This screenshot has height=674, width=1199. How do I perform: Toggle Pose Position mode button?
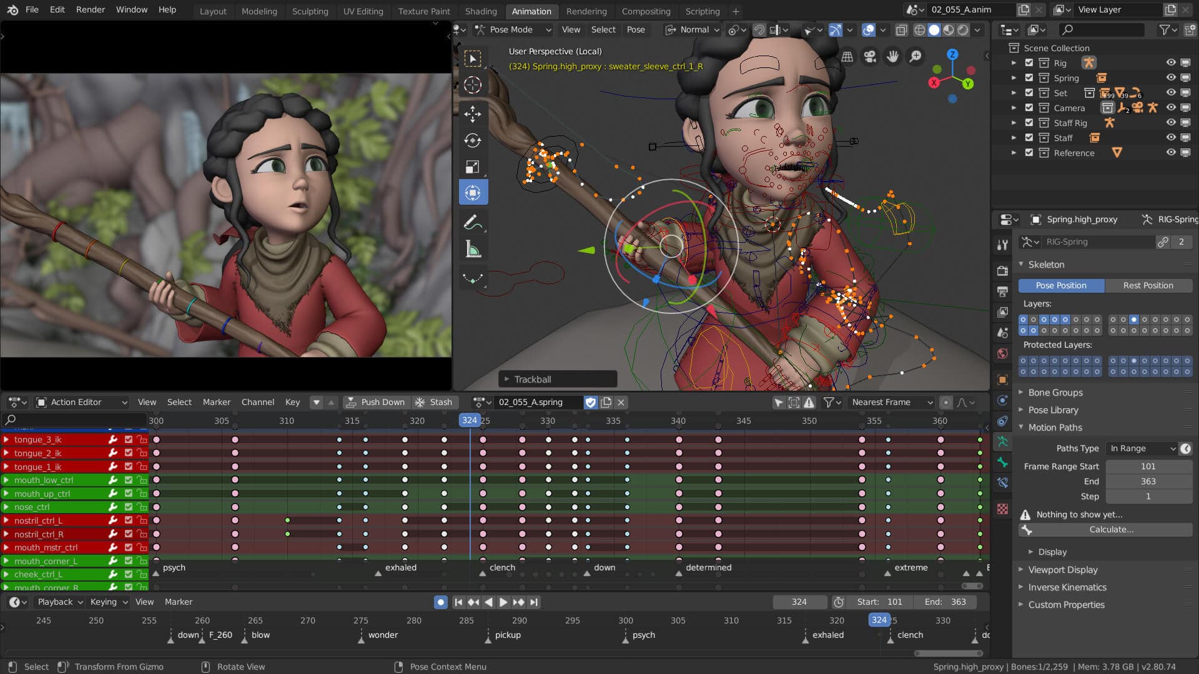(x=1062, y=285)
